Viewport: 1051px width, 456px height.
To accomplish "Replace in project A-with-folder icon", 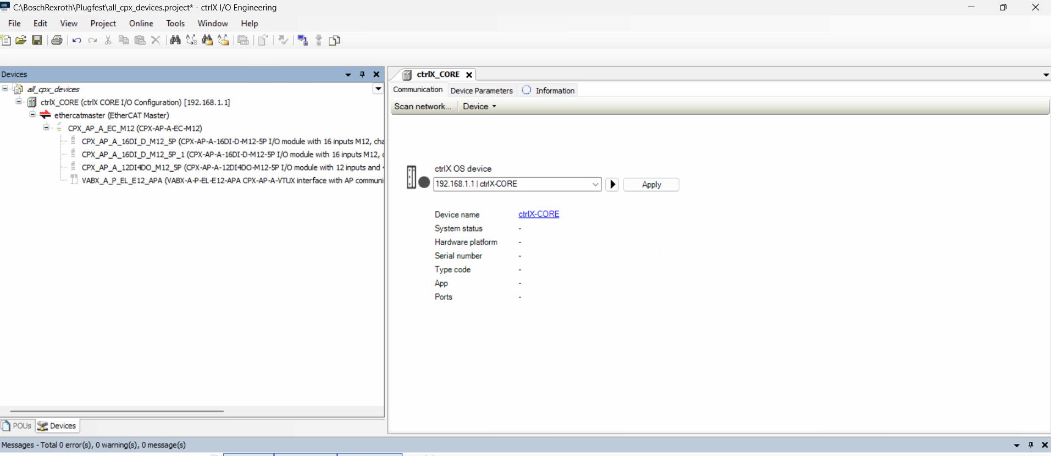I will (x=223, y=40).
